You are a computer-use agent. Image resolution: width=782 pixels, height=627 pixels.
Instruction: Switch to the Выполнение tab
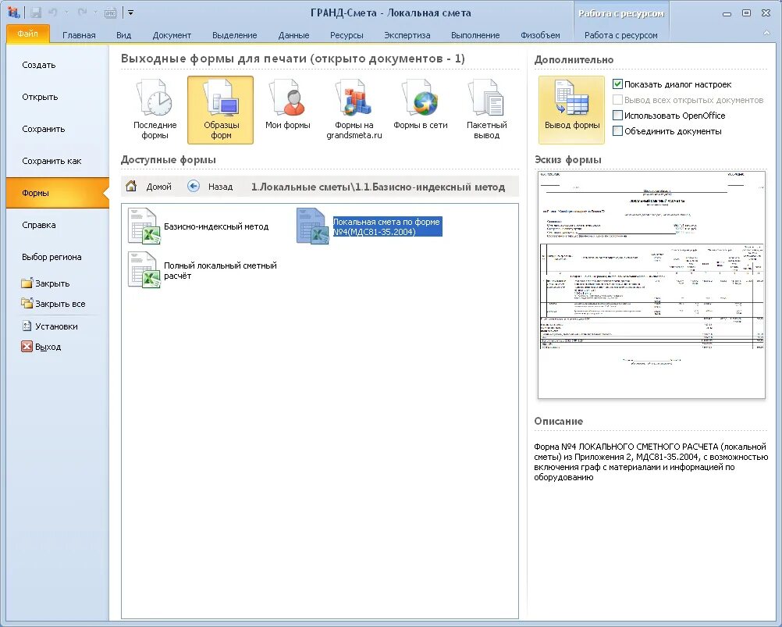click(475, 35)
